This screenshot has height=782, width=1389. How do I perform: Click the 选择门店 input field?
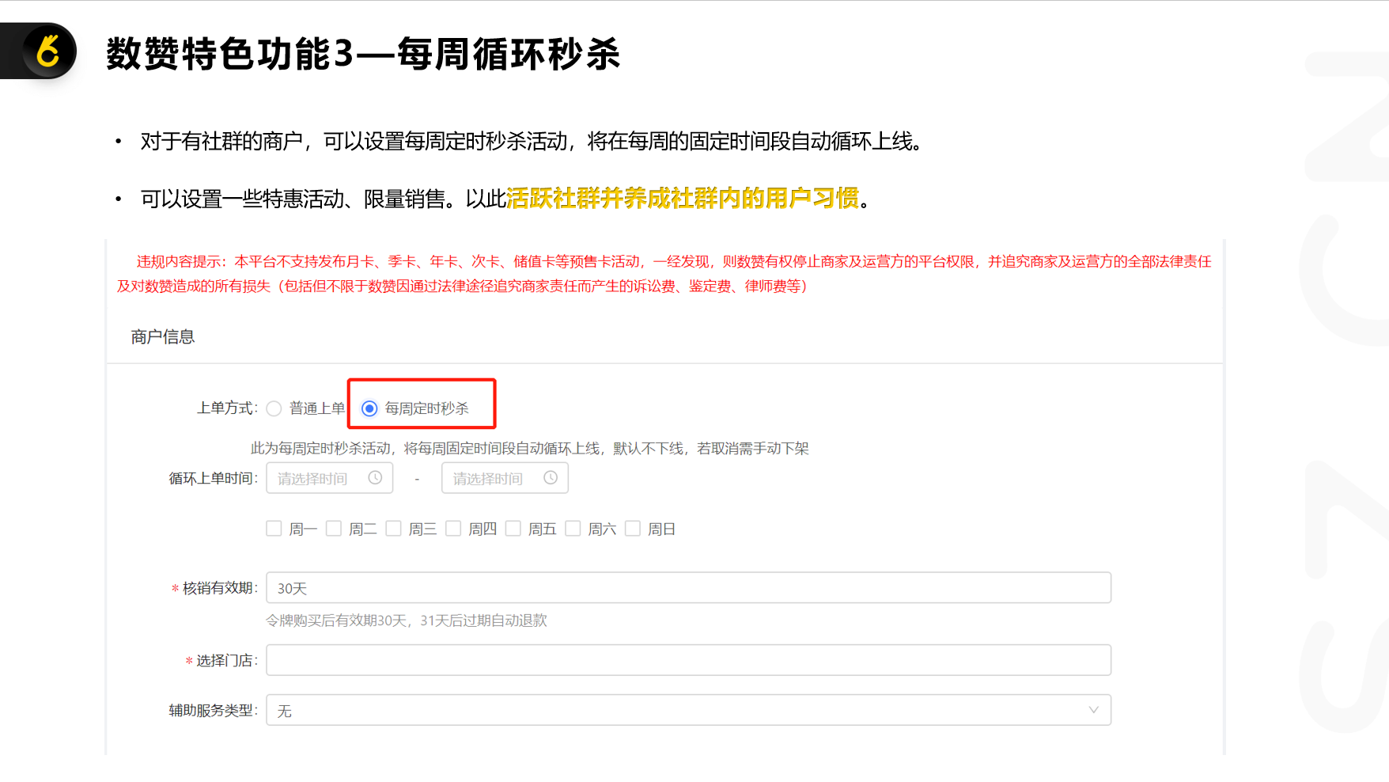pyautogui.click(x=688, y=660)
